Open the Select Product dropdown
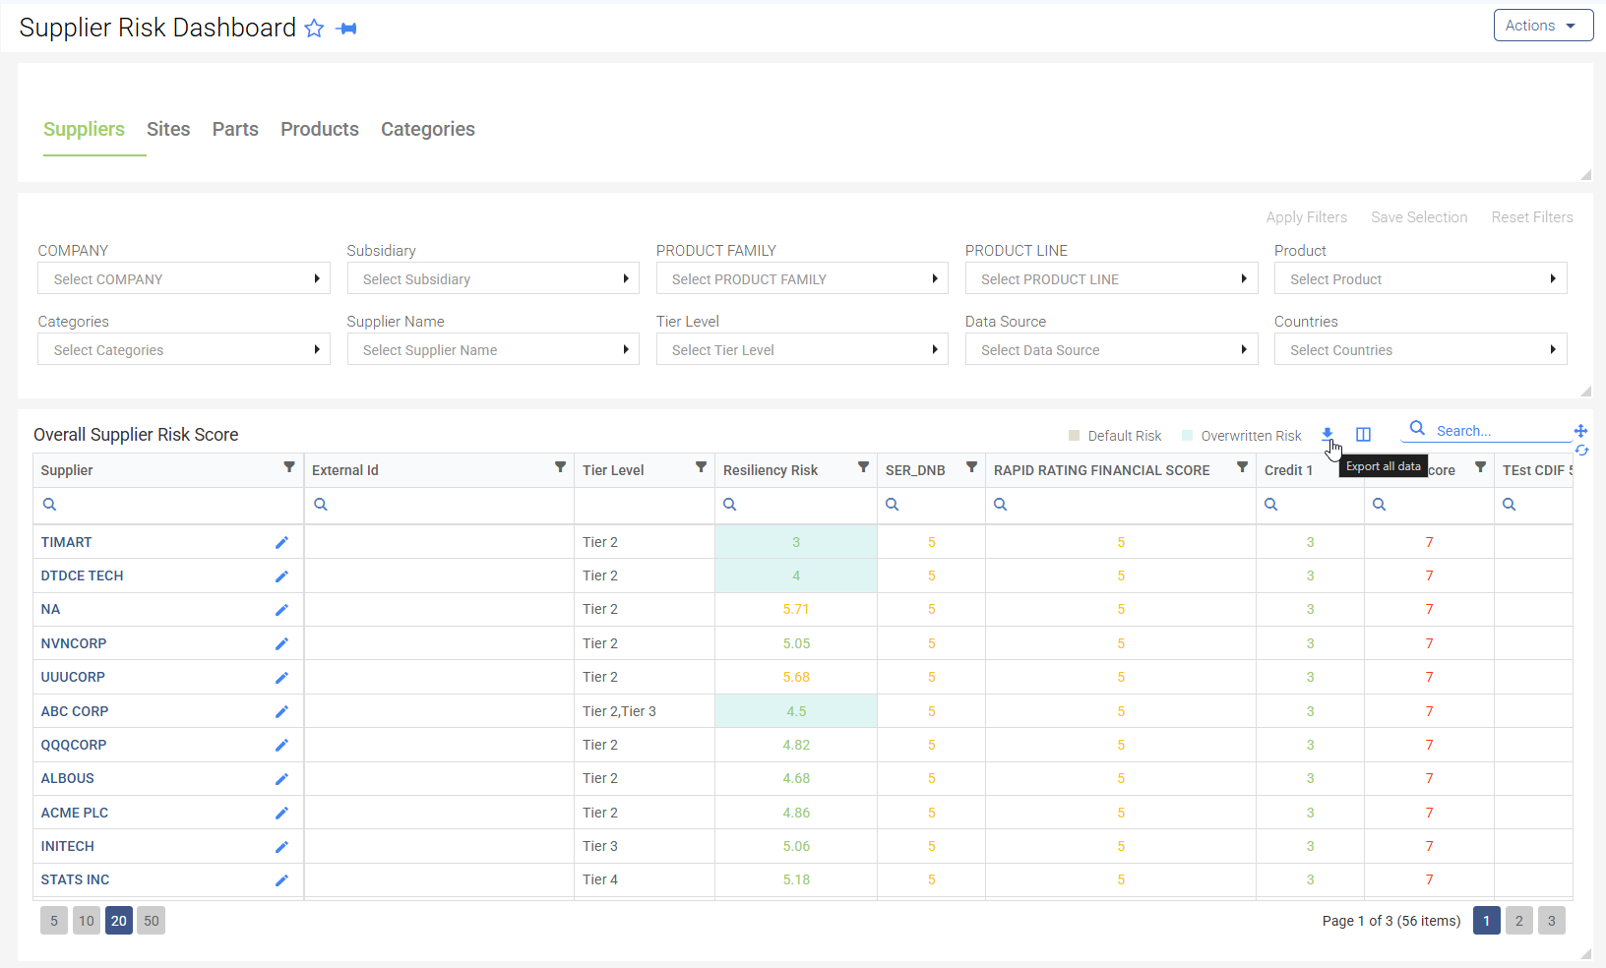Image resolution: width=1606 pixels, height=968 pixels. tap(1420, 278)
